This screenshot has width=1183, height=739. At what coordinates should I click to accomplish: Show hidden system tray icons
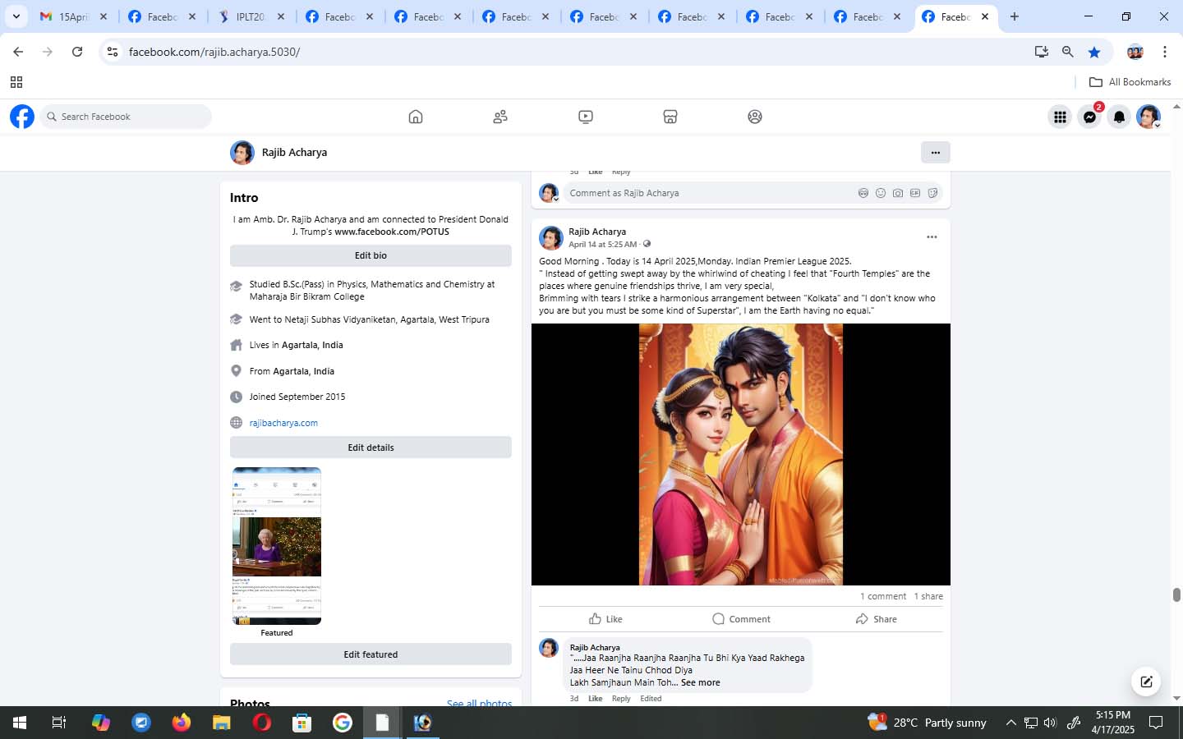[x=1010, y=723]
